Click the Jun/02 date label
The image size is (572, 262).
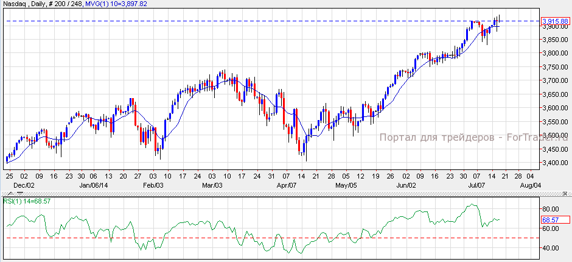pos(406,184)
